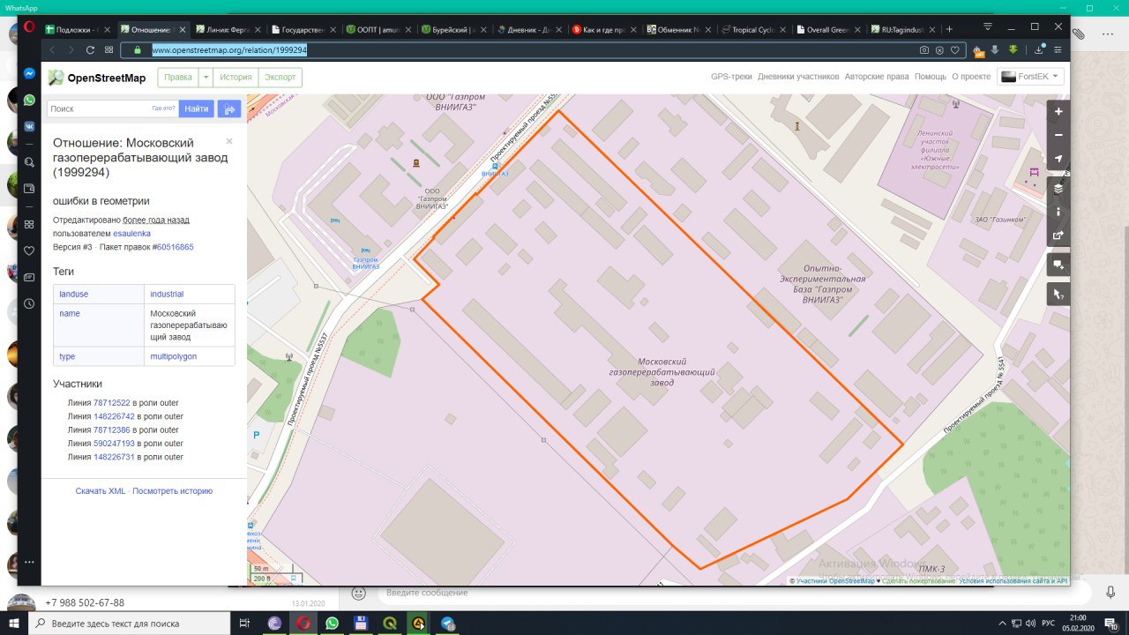Screen dimensions: 1129x635
Task: Click the Найти search button
Action: 197,108
